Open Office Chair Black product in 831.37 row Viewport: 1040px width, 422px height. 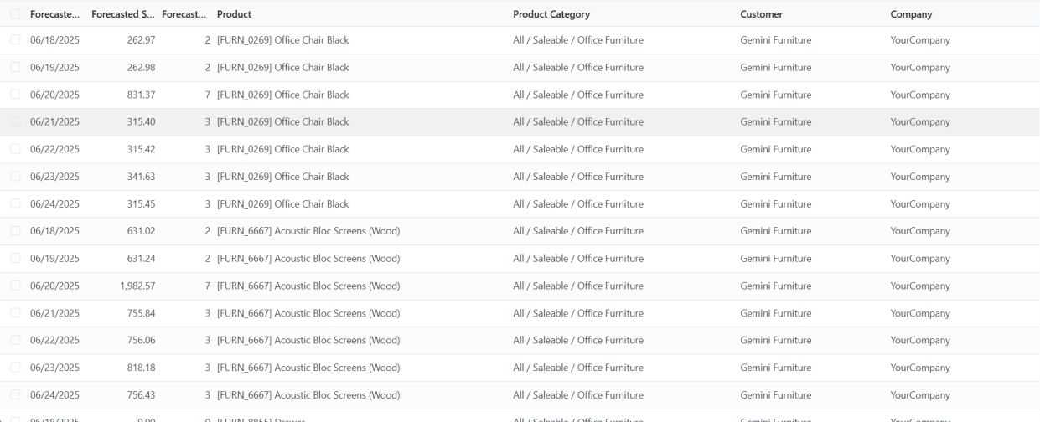pos(283,95)
